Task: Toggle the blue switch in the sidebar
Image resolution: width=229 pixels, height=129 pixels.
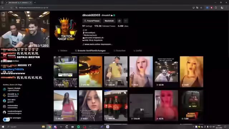Action: 6,120
